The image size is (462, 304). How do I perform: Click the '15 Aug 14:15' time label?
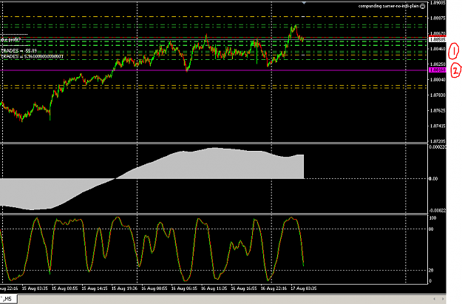pyautogui.click(x=95, y=288)
